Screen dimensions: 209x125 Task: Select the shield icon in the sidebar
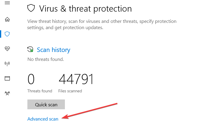[7, 34]
